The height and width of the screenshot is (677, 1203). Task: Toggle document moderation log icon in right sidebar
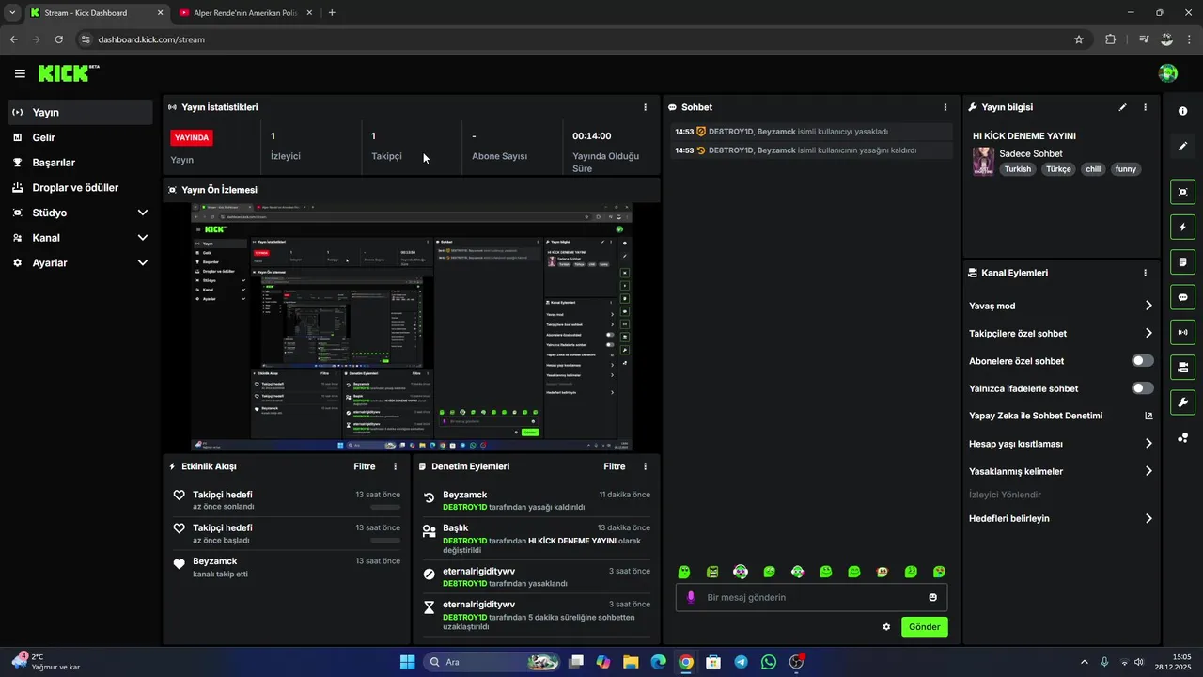(x=1182, y=261)
